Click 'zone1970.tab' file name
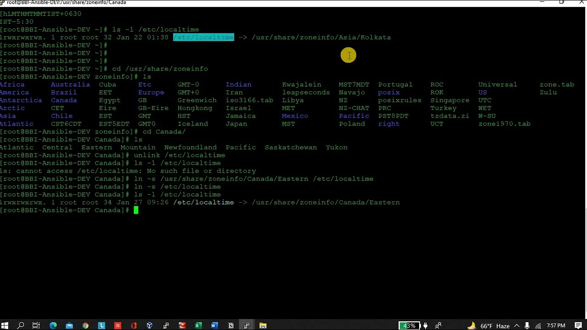Viewport: 587px width, 330px height. point(504,123)
